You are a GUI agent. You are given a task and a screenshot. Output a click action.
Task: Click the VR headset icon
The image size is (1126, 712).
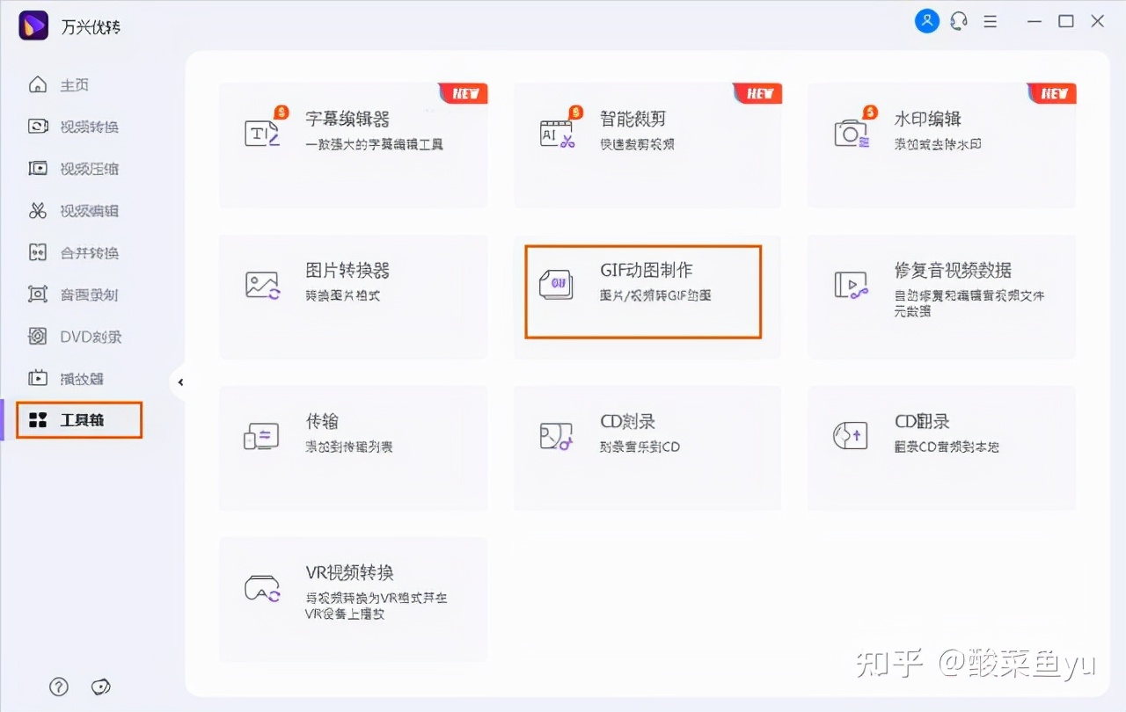(x=262, y=589)
